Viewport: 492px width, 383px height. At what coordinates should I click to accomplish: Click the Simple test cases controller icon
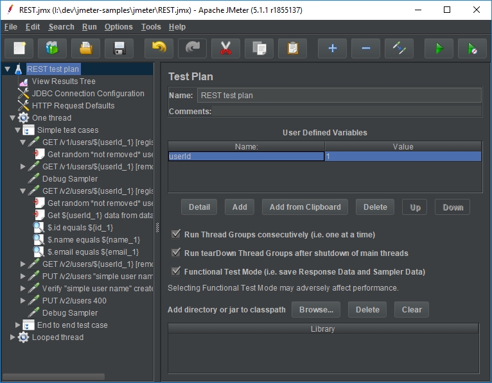(28, 130)
